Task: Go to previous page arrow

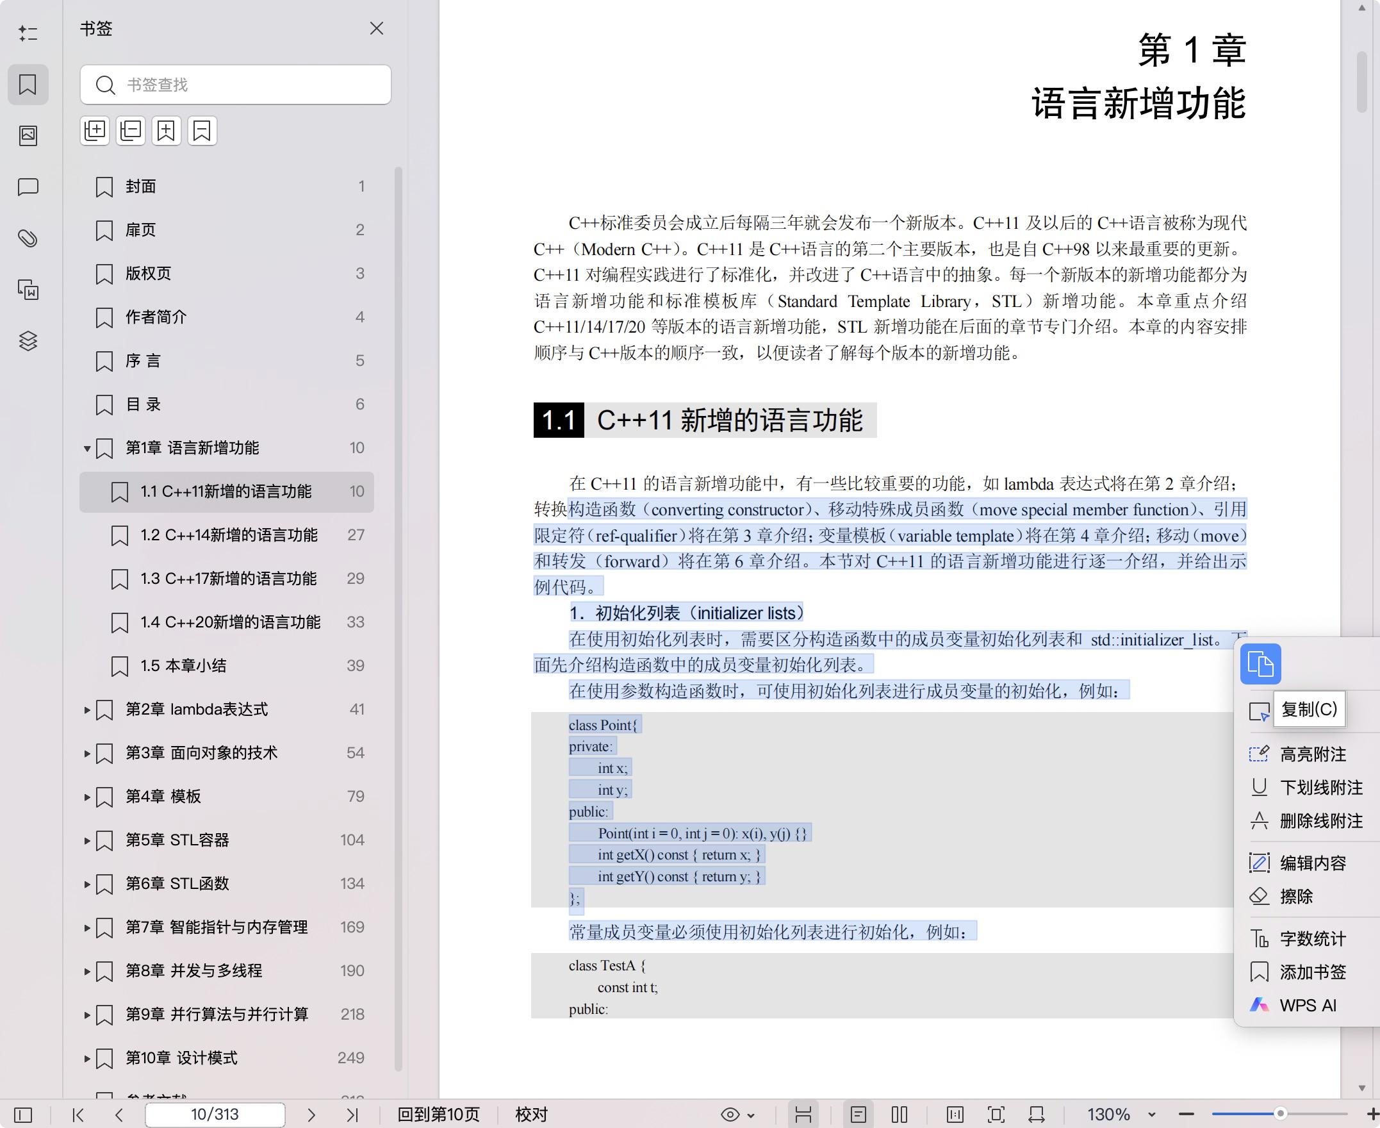Action: 119,1115
